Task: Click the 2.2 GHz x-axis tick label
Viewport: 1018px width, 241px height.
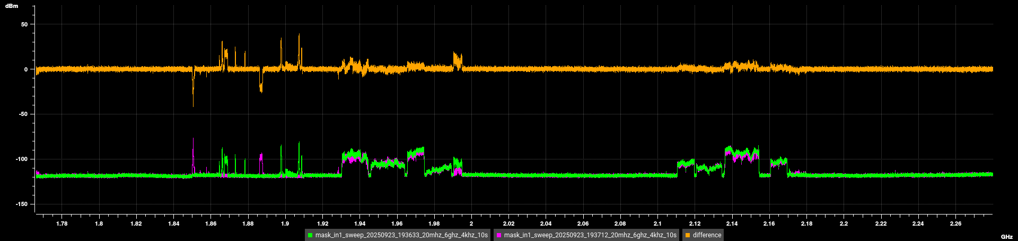Action: click(x=844, y=224)
